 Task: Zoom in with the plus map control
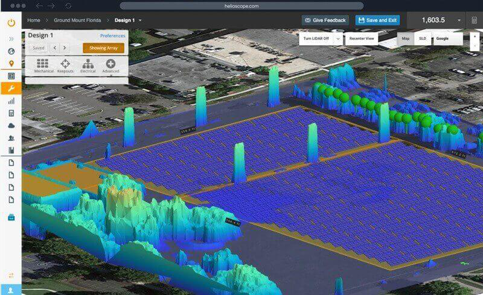pos(475,37)
